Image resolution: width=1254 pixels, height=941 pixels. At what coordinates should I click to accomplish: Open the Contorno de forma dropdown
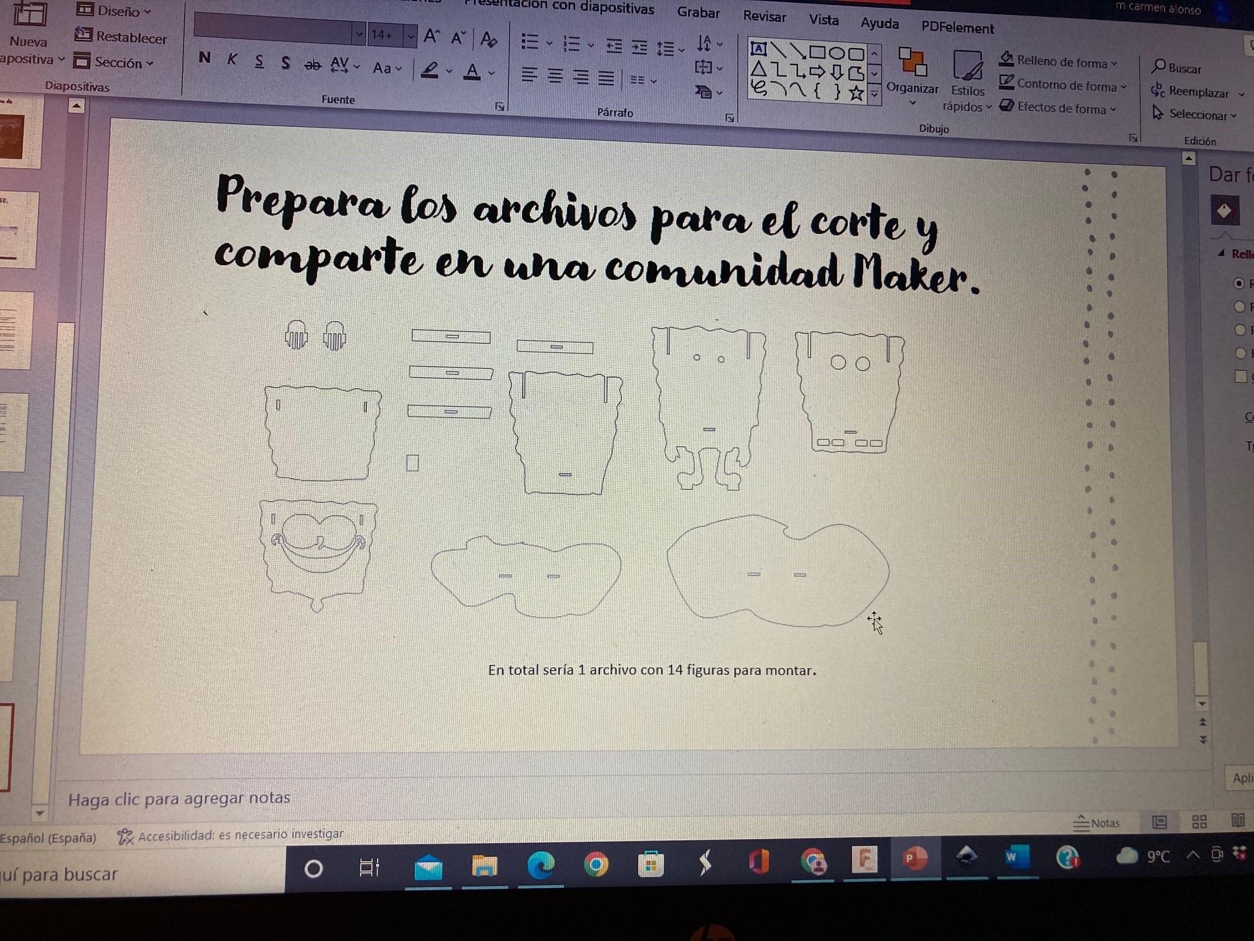coord(1063,84)
